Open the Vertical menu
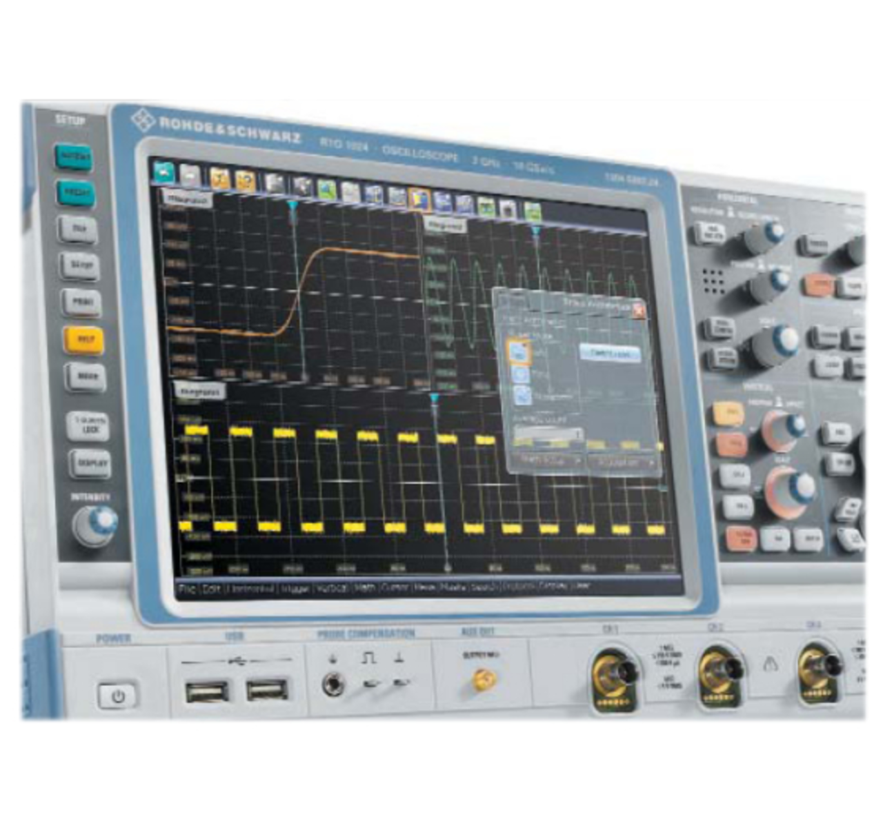 point(332,589)
